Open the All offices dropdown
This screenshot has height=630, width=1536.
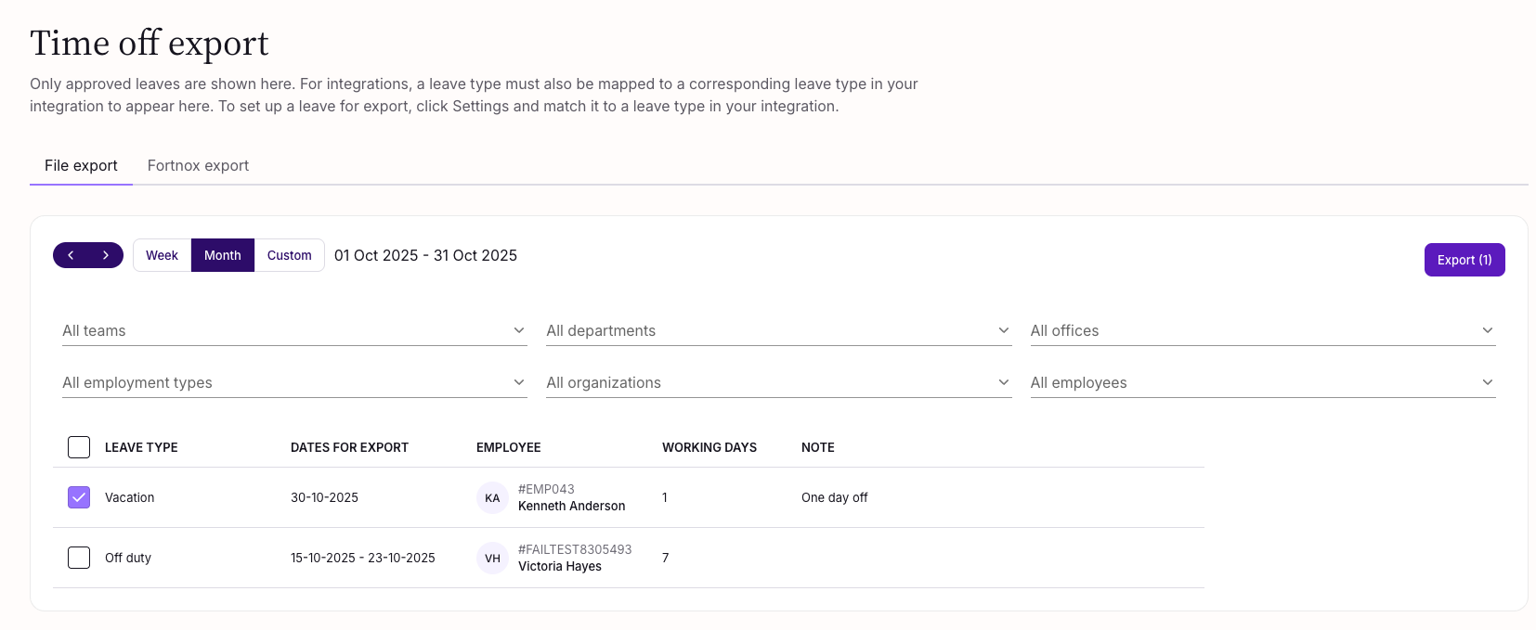[x=1262, y=331]
